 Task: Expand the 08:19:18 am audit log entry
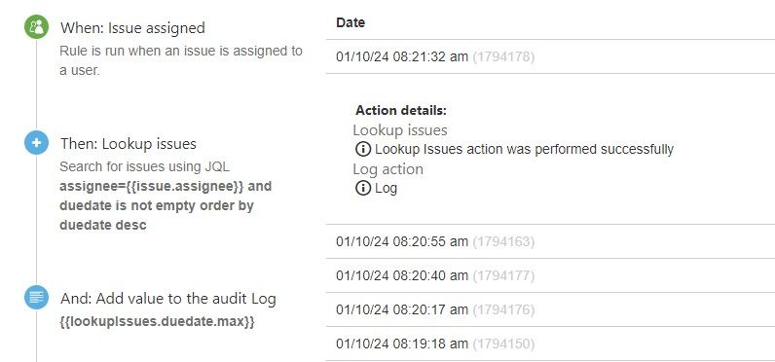tap(551, 344)
